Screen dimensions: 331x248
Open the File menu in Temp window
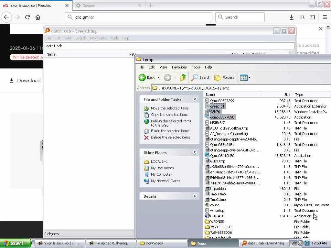[141, 67]
